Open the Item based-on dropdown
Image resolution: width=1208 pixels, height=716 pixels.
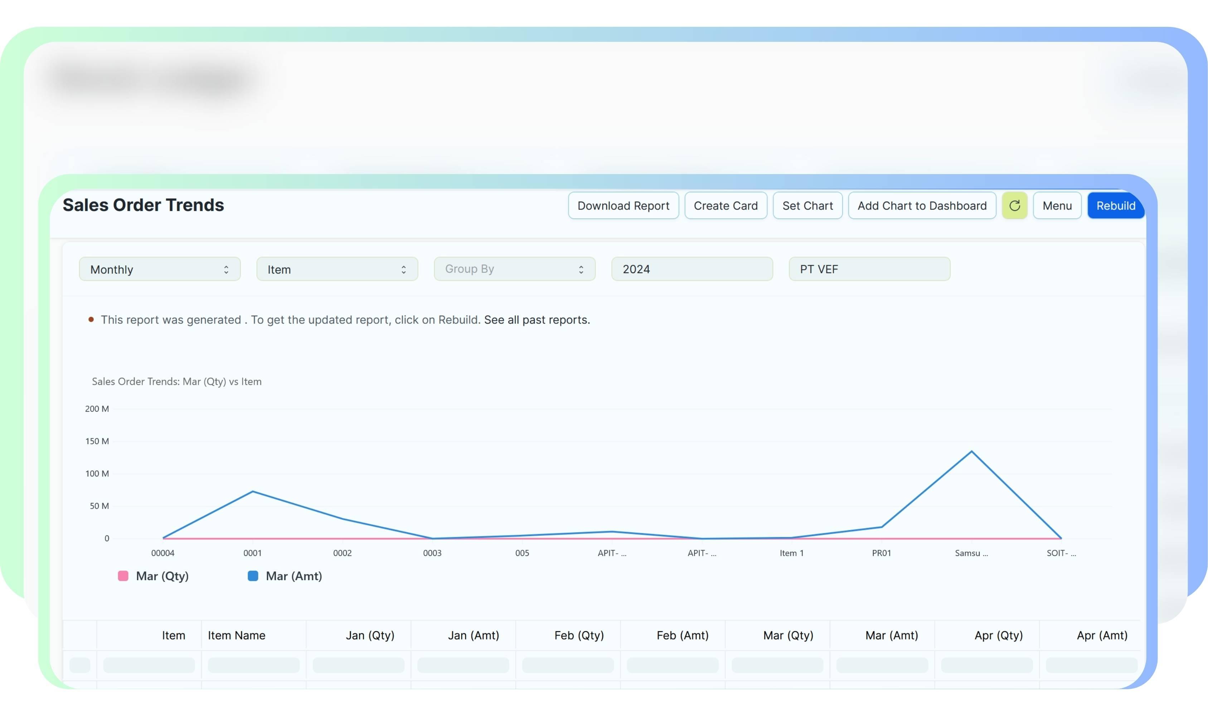pos(337,269)
